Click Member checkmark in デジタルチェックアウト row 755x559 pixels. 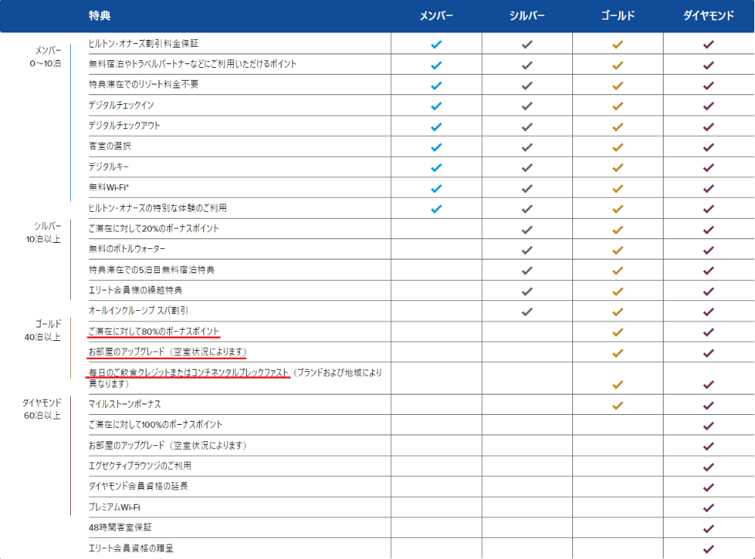pos(436,127)
